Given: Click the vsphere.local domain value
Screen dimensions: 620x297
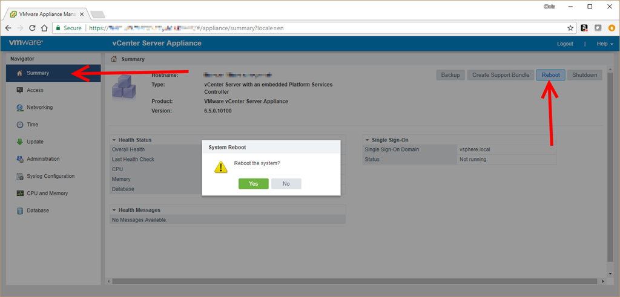Looking at the screenshot, I should click(475, 149).
